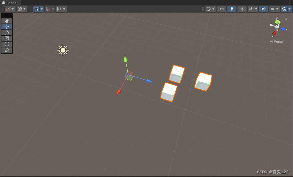Click the blue Z-axis move arrow

pyautogui.click(x=149, y=81)
